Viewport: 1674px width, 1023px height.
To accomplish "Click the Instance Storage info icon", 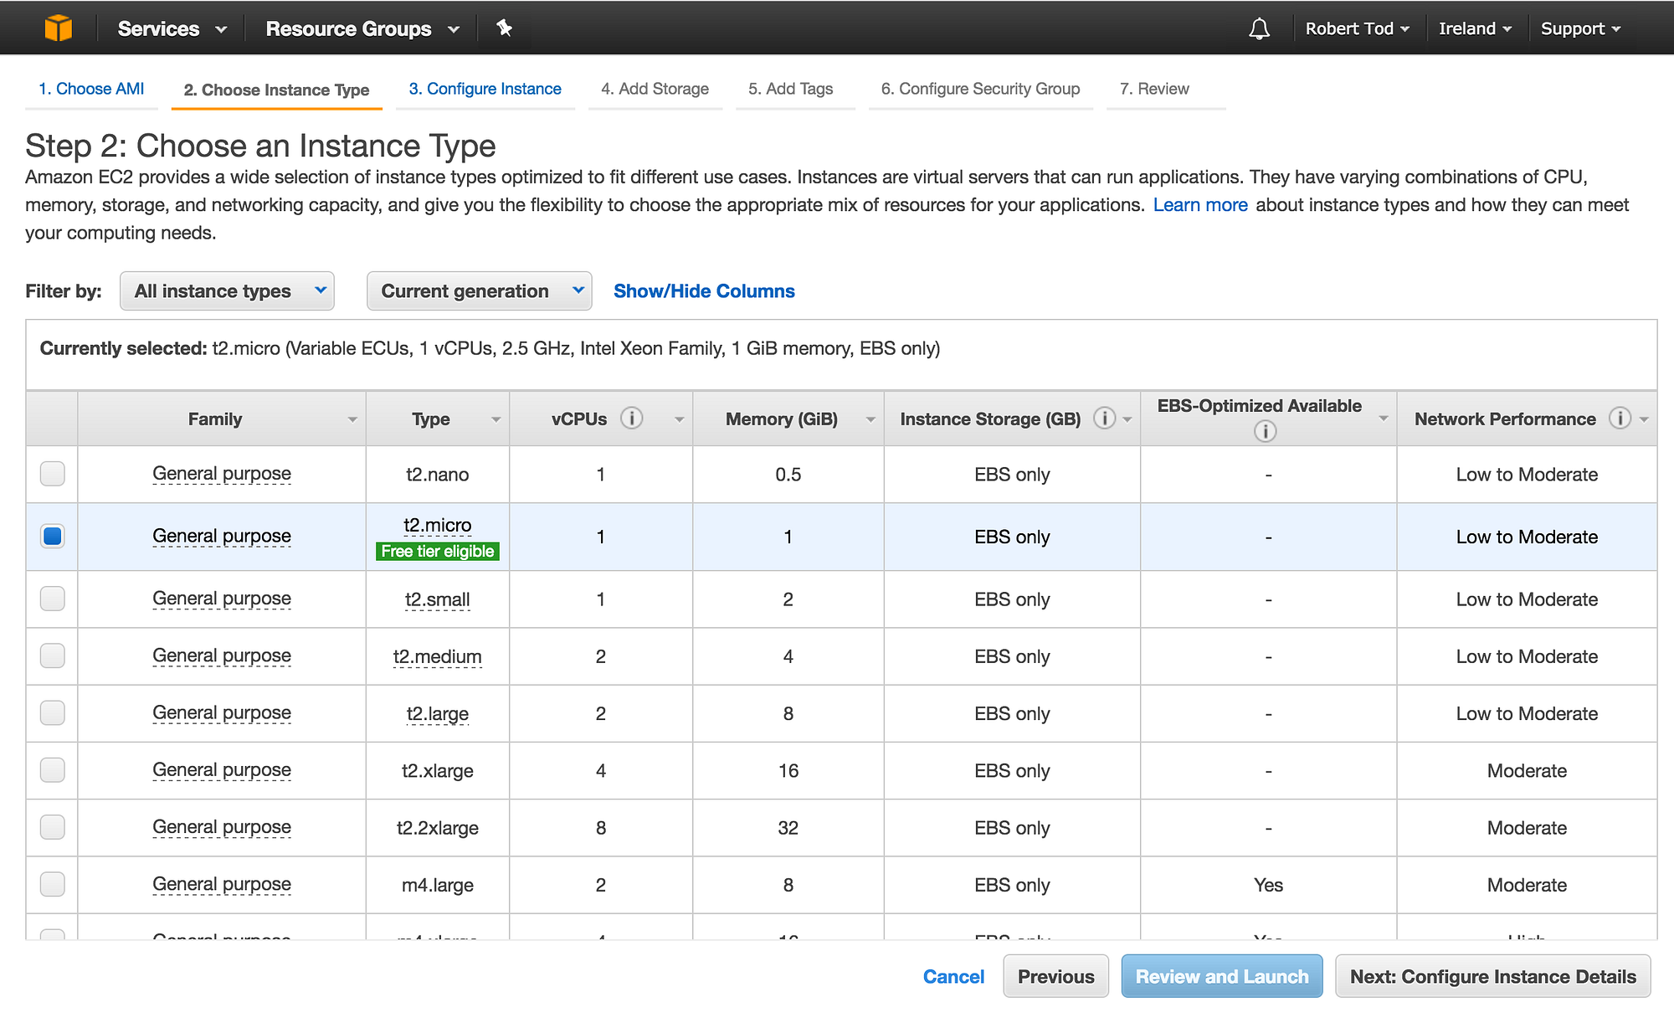I will pos(1104,418).
